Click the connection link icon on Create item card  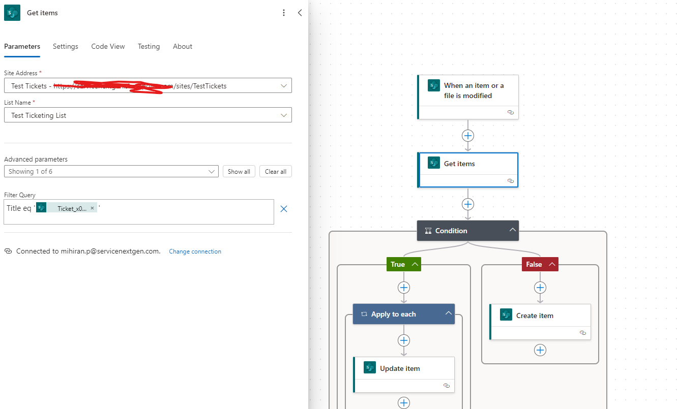[x=583, y=333]
